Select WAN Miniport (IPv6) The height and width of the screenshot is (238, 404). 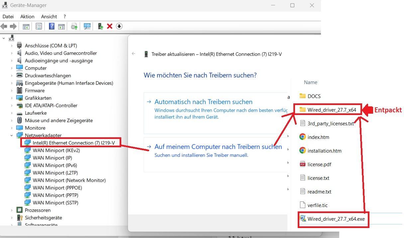pos(55,165)
